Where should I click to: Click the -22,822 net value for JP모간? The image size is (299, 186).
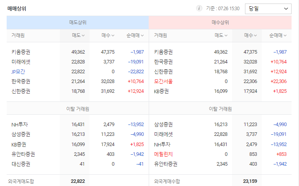point(136,72)
